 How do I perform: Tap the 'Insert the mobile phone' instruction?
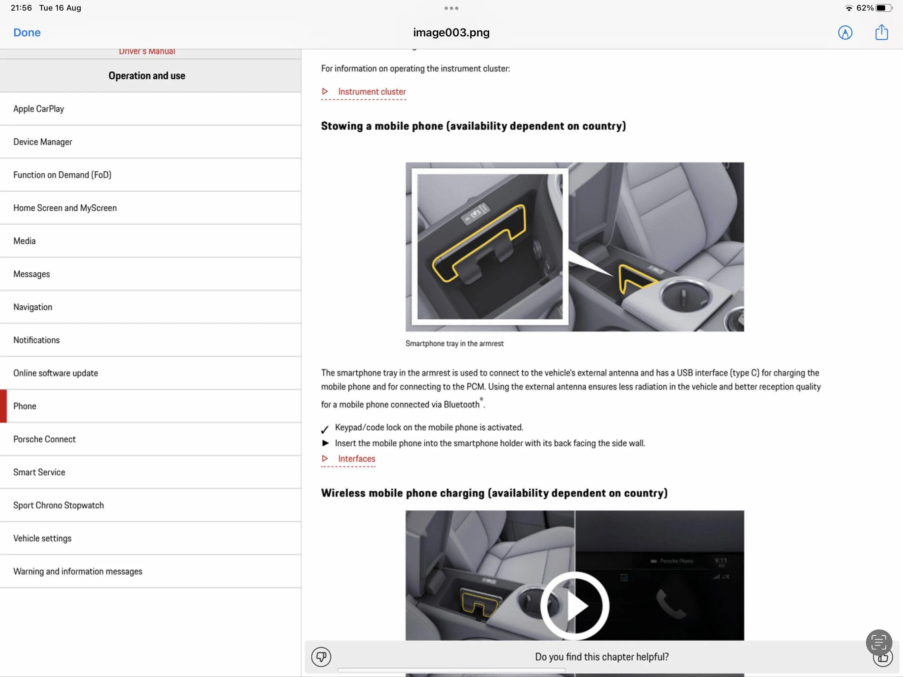pyautogui.click(x=490, y=443)
